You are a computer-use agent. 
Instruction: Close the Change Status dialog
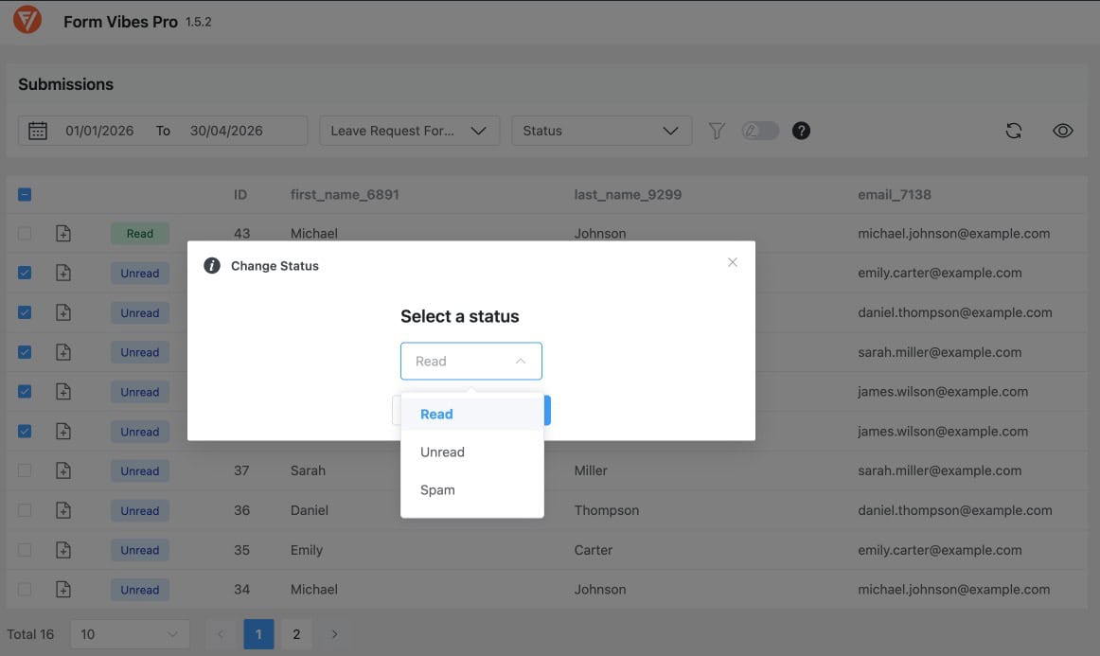[733, 262]
